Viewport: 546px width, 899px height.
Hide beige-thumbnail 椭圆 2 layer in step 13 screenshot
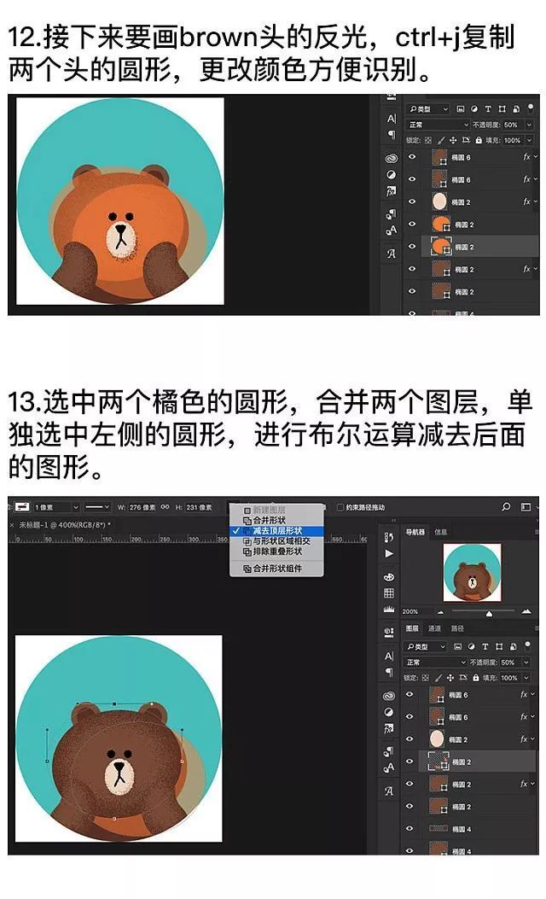(409, 739)
